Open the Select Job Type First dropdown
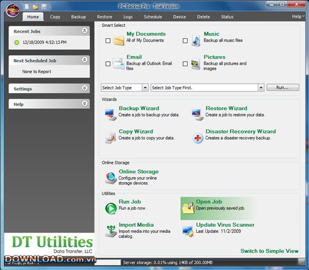Image resolution: width=309 pixels, height=270 pixels. click(x=261, y=88)
